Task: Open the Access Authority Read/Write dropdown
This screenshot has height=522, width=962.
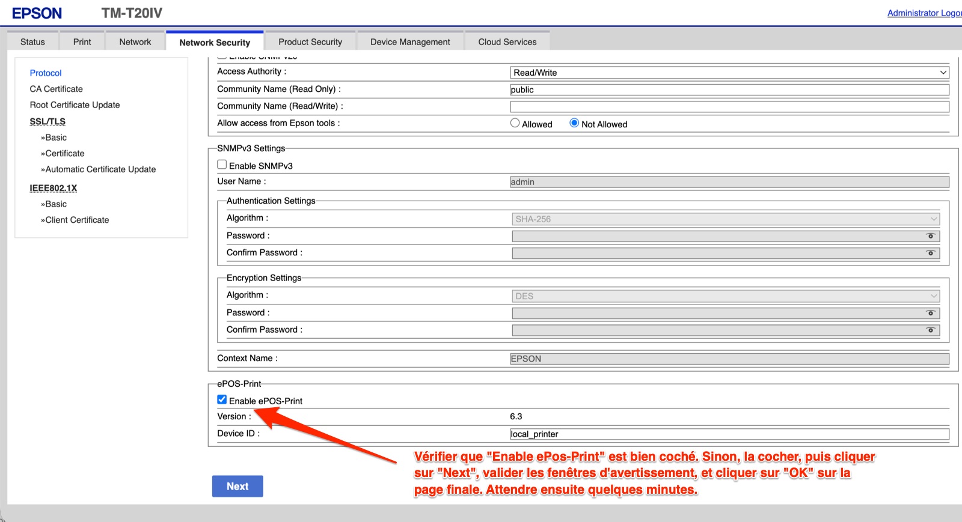Action: click(x=729, y=73)
